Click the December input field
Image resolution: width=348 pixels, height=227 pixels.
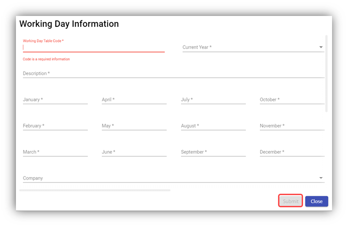292,152
